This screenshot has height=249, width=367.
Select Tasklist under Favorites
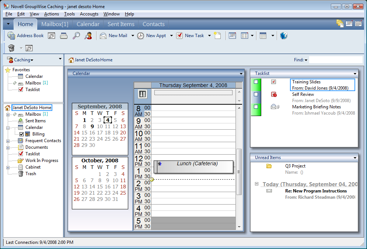tap(32, 90)
